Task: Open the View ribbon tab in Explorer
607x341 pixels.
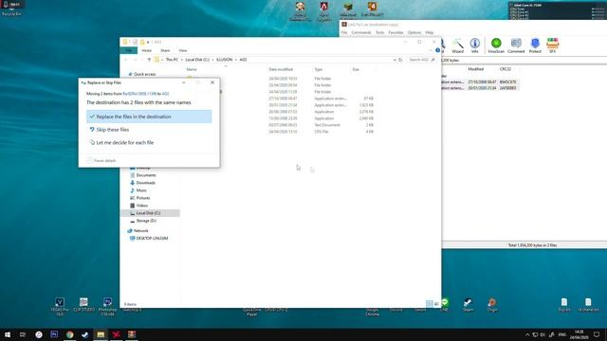Action: point(183,50)
